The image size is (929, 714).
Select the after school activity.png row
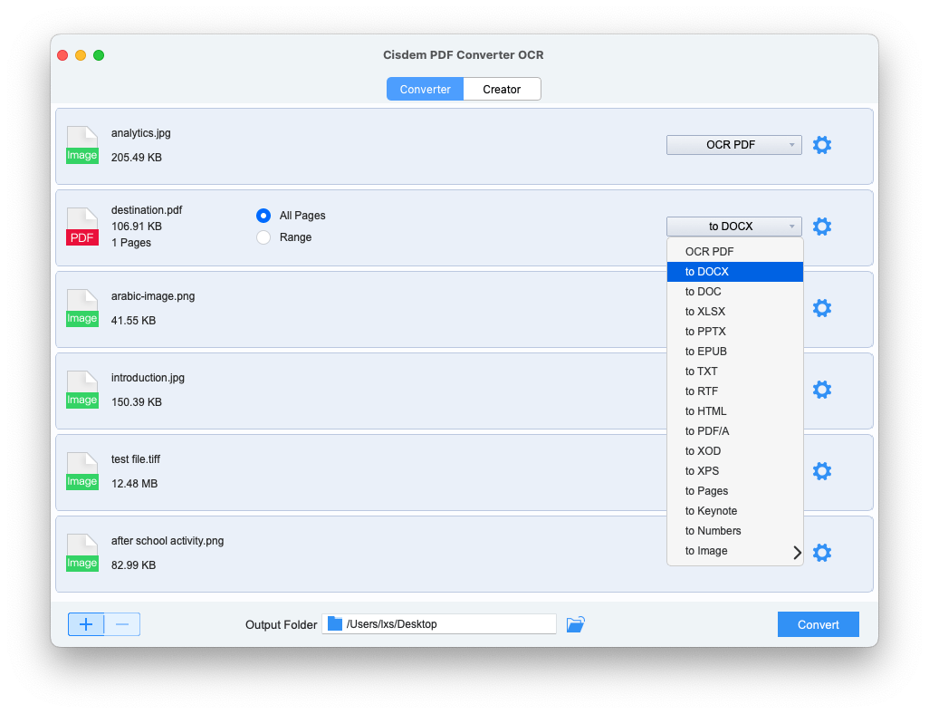point(362,553)
